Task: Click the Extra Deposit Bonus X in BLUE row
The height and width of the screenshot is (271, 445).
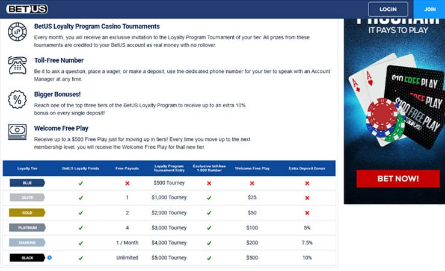Action: 307,183
